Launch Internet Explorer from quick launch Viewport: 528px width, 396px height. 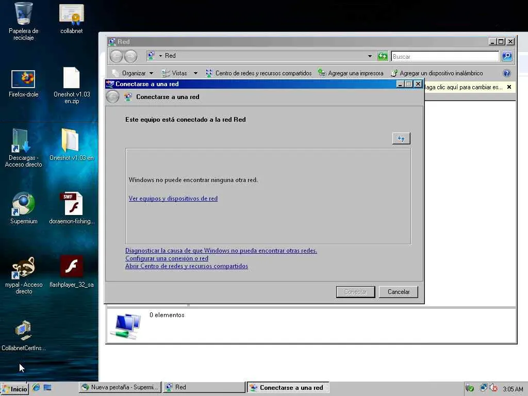pos(36,387)
